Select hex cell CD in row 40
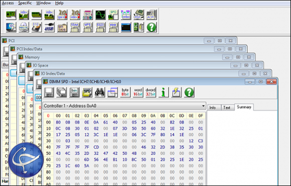This screenshot has height=186, width=291. (96, 147)
